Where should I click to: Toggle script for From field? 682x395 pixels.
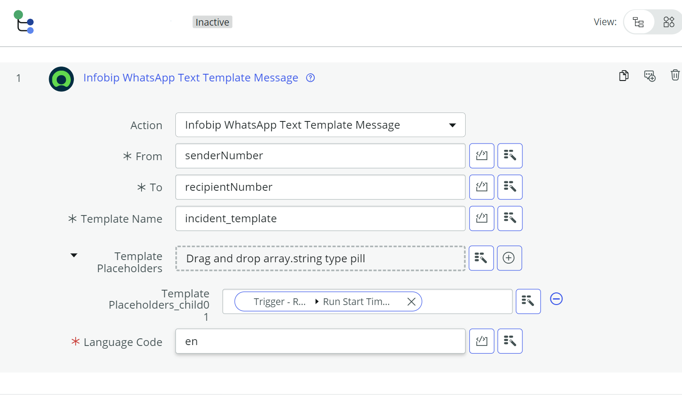pyautogui.click(x=482, y=156)
